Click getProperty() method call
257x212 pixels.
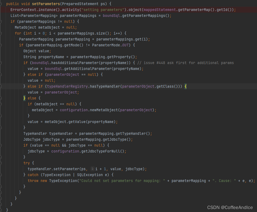(x=121, y=57)
